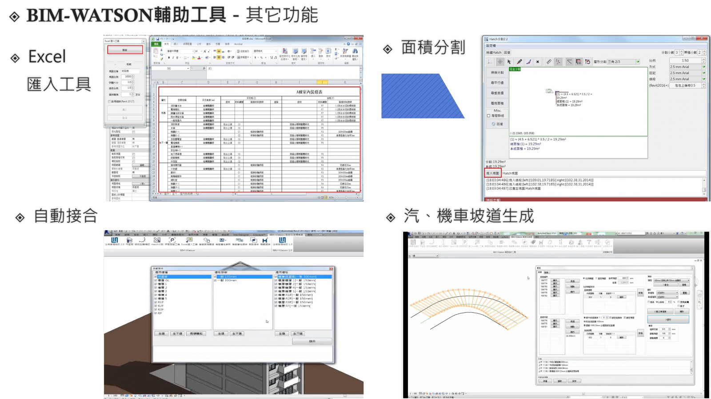Open the list view icon in Hatch toolbar

[x=579, y=62]
